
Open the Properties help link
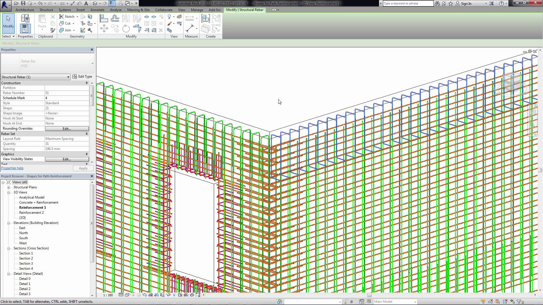[x=12, y=168]
